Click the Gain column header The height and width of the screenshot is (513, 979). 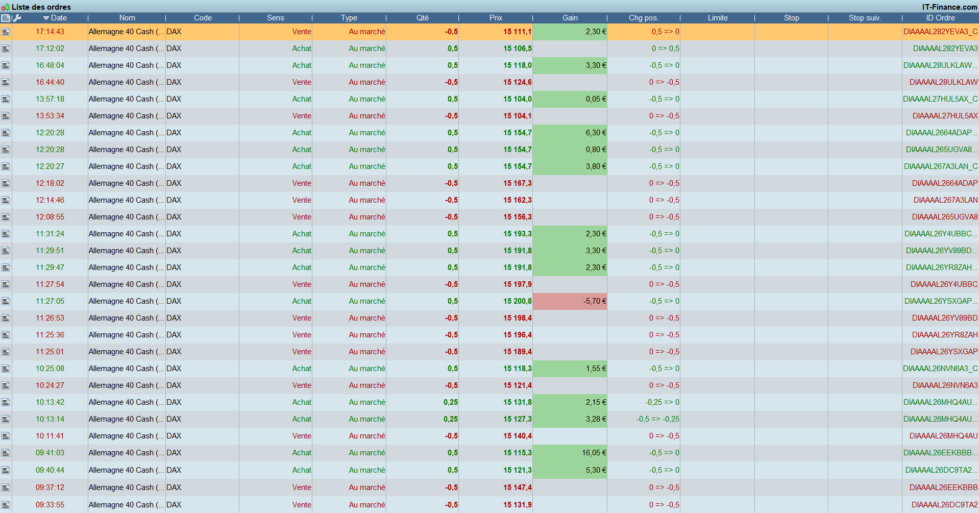(570, 18)
